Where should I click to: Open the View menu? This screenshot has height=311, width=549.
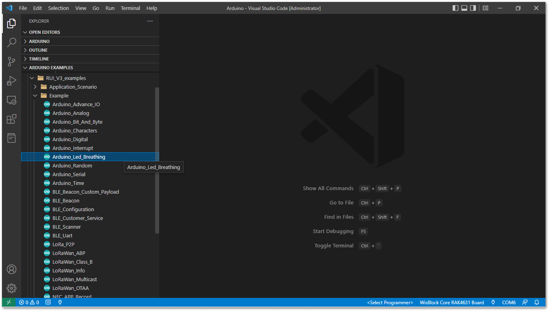click(x=81, y=8)
